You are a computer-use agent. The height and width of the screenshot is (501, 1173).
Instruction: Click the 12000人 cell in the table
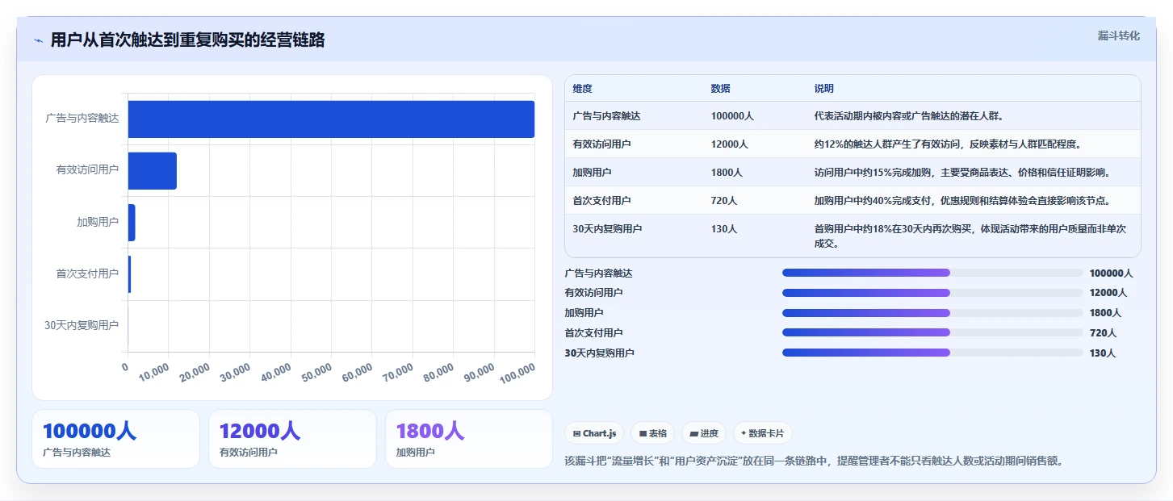click(730, 144)
